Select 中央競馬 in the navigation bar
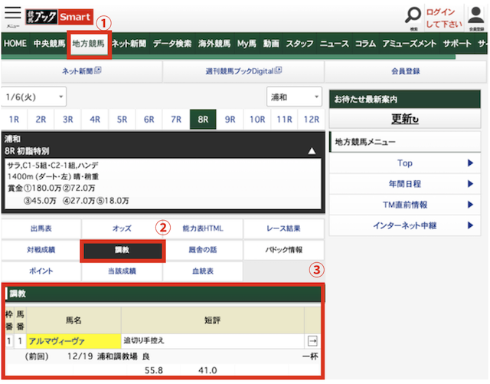 (49, 44)
